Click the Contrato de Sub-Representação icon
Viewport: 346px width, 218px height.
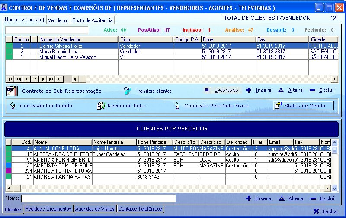coord(13,91)
